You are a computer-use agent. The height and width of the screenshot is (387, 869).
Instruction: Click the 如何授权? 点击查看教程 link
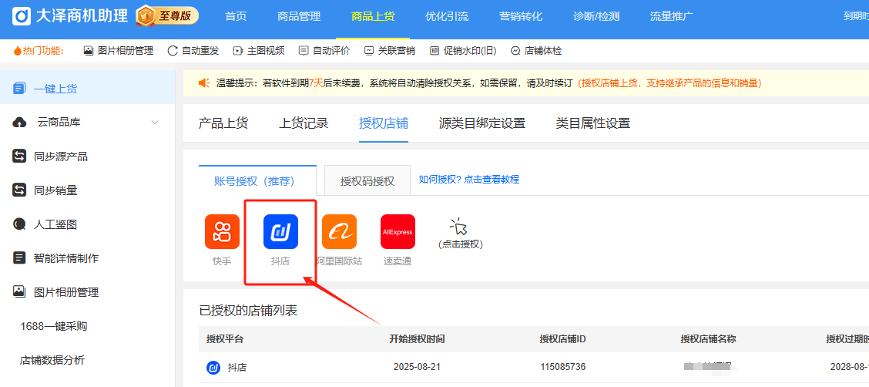pos(468,179)
